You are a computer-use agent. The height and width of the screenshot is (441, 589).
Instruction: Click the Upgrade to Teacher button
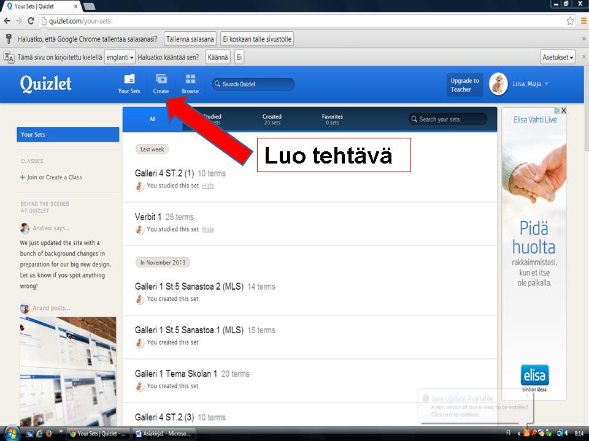[x=465, y=85]
